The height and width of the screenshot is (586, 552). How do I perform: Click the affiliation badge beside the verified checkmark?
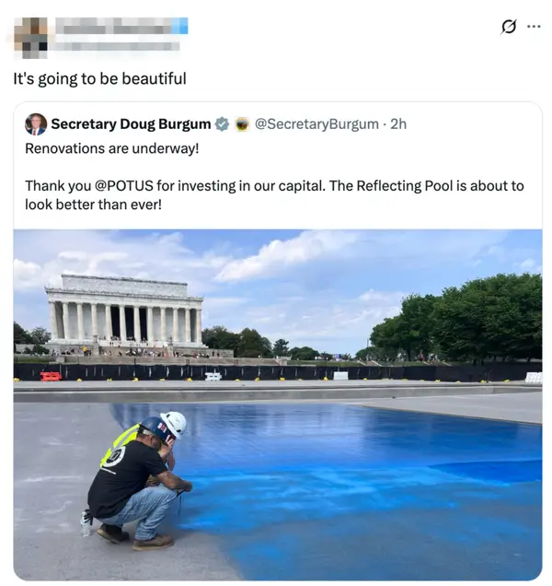(242, 124)
